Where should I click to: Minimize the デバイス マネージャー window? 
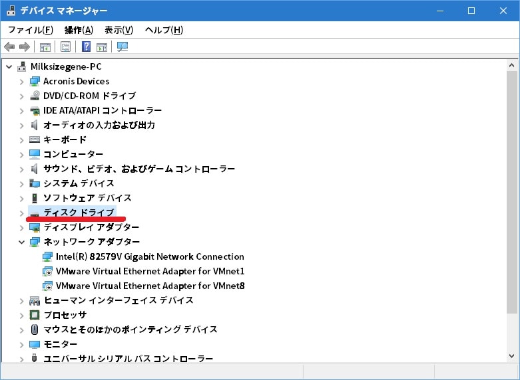(x=440, y=11)
